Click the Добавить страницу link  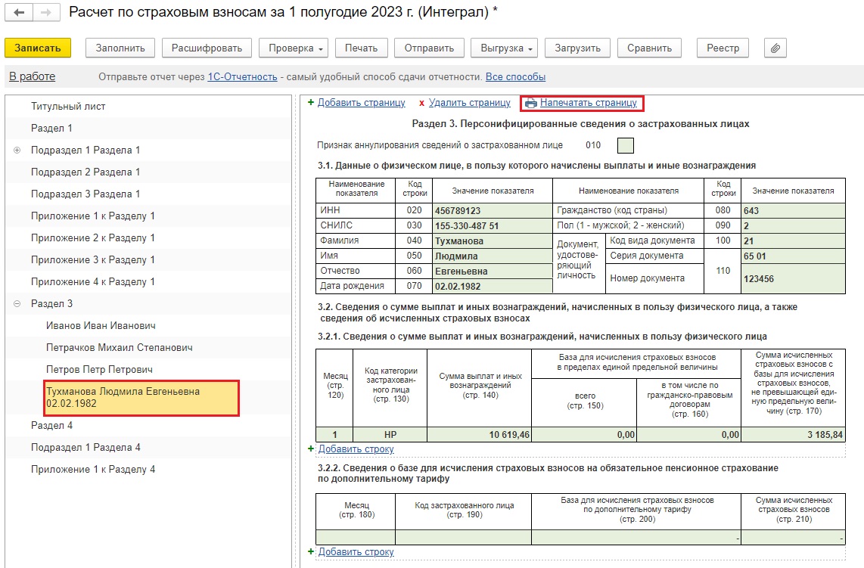[x=362, y=102]
